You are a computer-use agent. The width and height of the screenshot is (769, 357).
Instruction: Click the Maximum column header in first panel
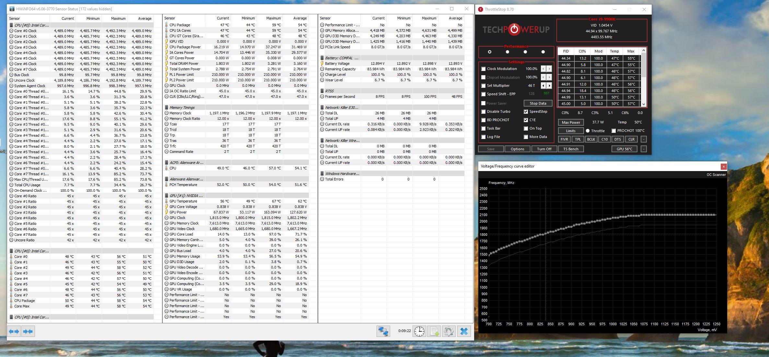coord(118,18)
